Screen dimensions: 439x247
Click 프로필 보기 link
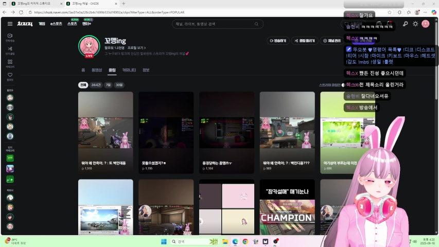point(136,48)
